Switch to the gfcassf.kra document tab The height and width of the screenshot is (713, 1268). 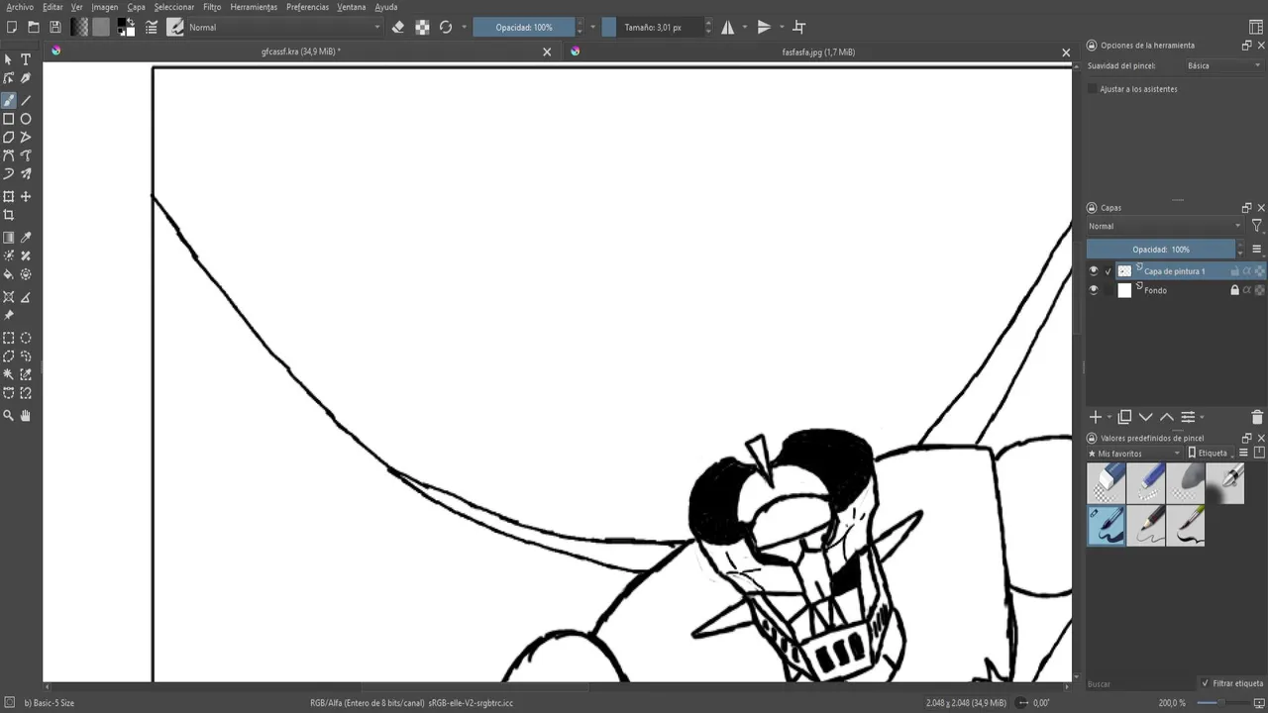click(300, 51)
